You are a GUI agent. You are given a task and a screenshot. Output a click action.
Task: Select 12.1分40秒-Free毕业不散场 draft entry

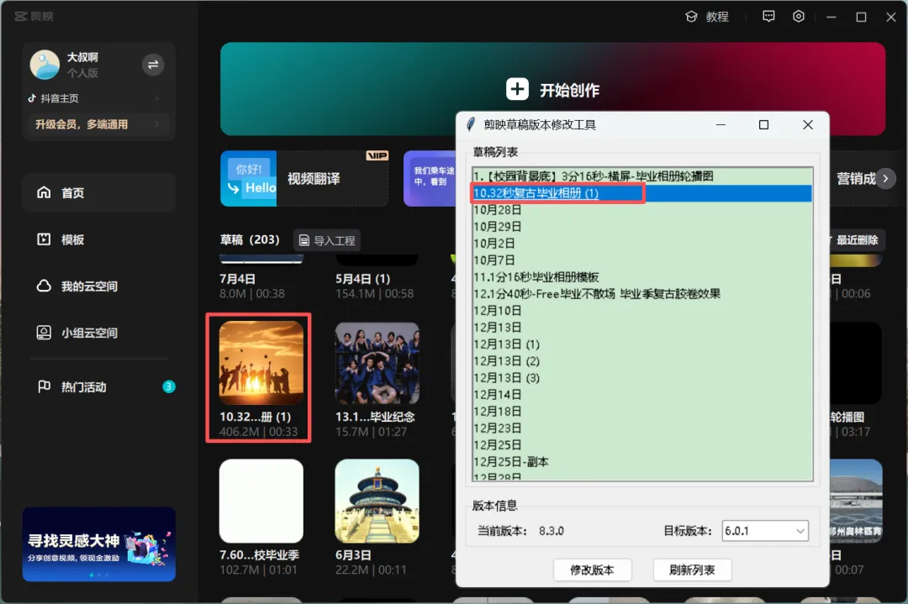(x=642, y=294)
